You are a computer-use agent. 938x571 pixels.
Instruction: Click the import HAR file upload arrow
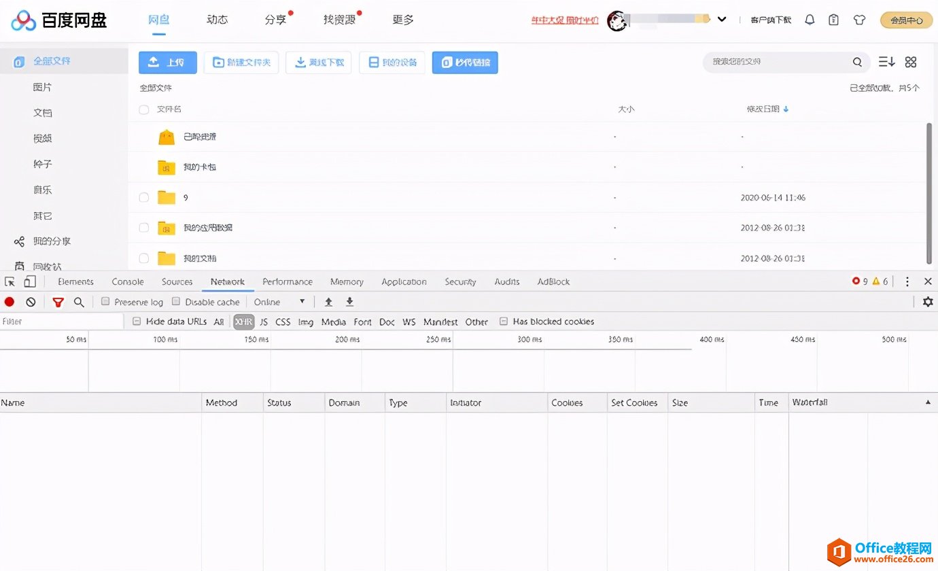click(x=328, y=302)
